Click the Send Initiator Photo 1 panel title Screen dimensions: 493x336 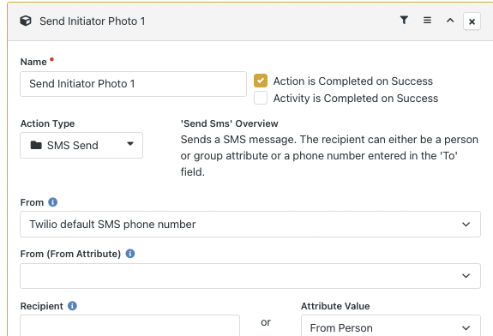(92, 21)
